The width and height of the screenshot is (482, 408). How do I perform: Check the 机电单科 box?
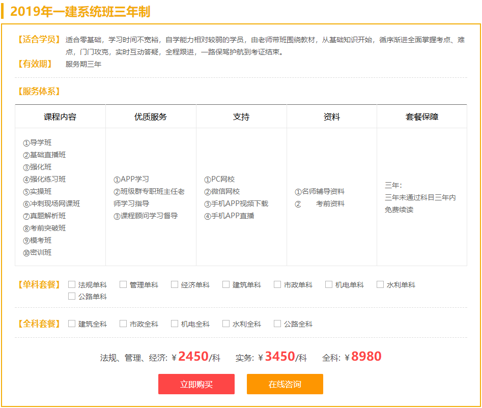329,284
